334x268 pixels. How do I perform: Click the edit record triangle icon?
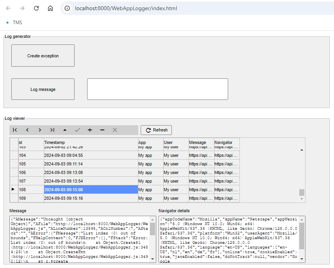click(65, 130)
